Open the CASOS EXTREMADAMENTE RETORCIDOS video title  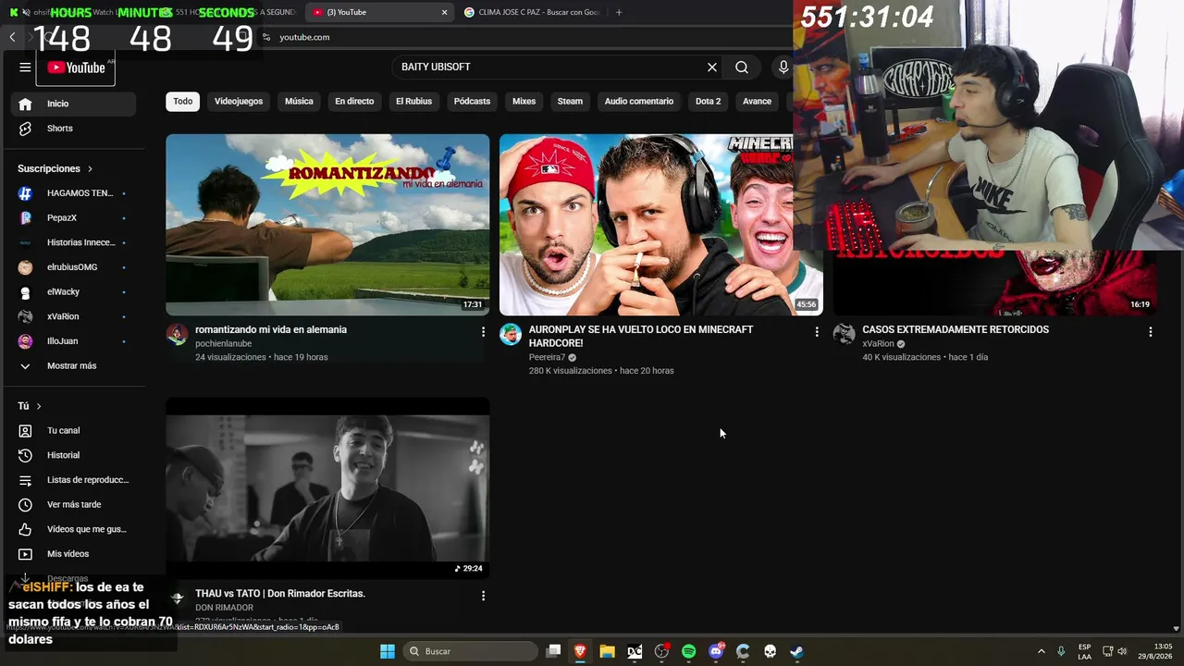pos(956,329)
